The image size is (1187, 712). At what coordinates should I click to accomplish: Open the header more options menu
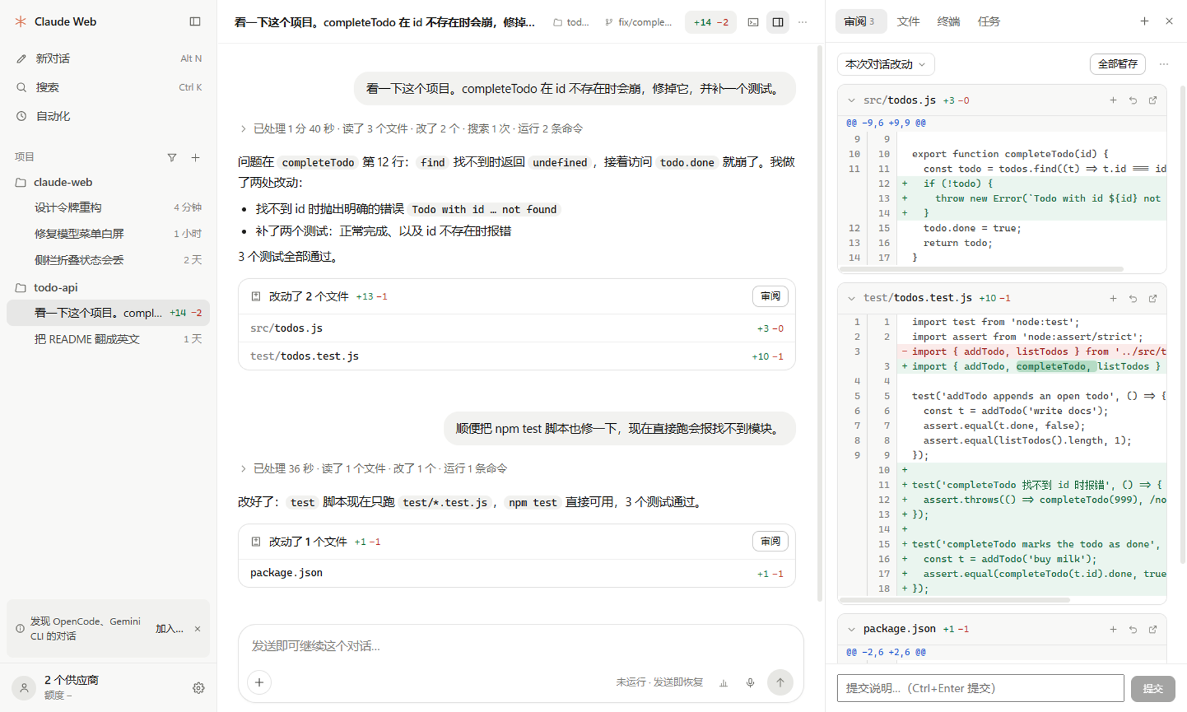803,22
